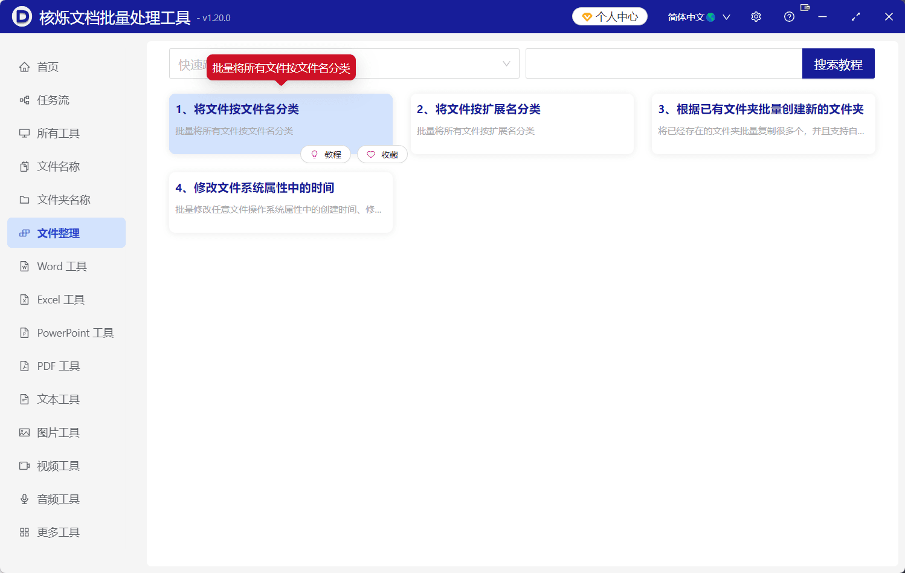Open 所有工具 via its monitor icon

[24, 133]
